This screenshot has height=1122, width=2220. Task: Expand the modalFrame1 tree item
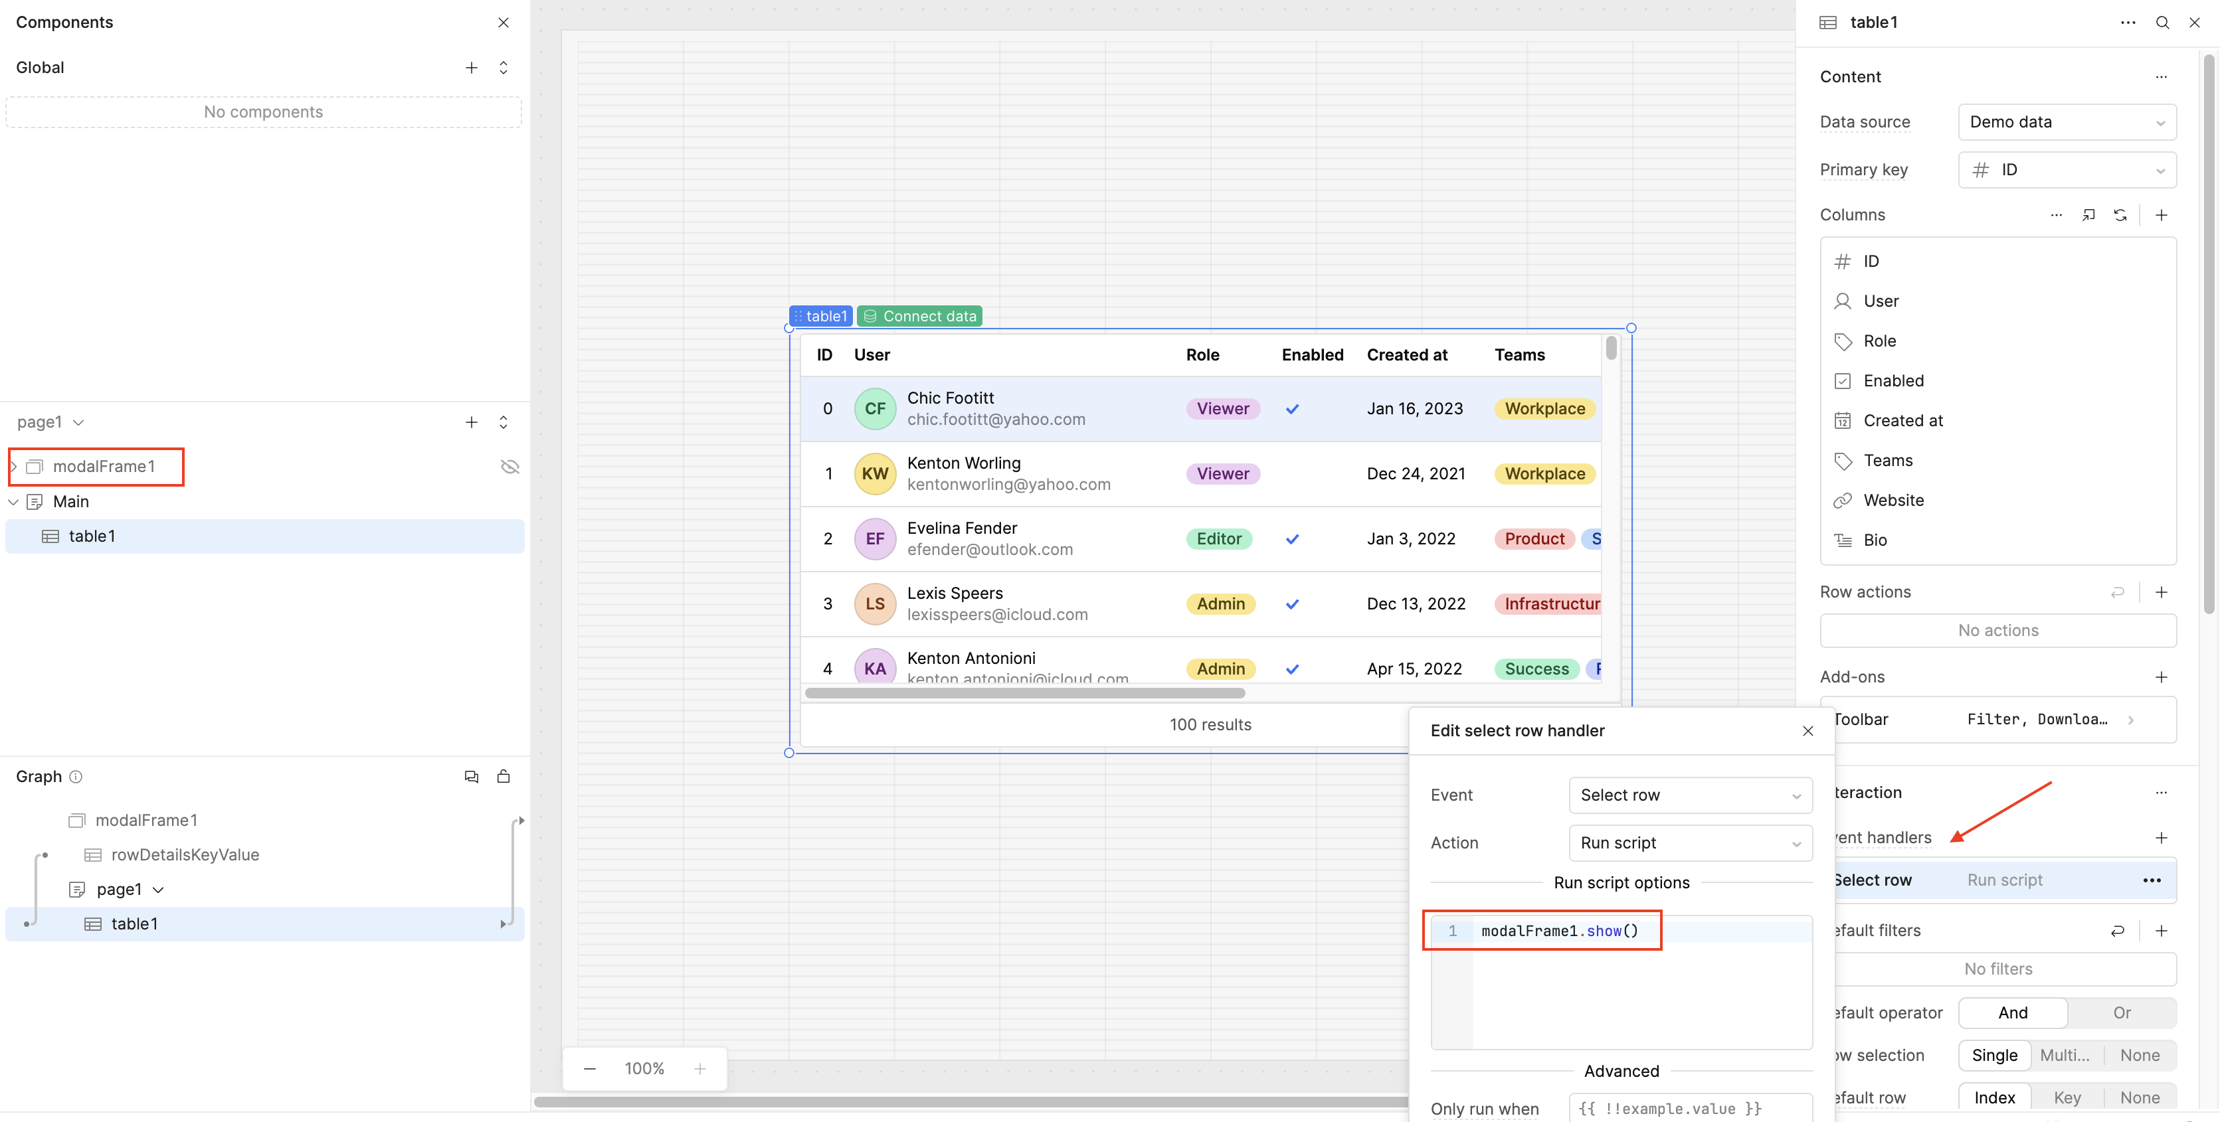pos(14,467)
